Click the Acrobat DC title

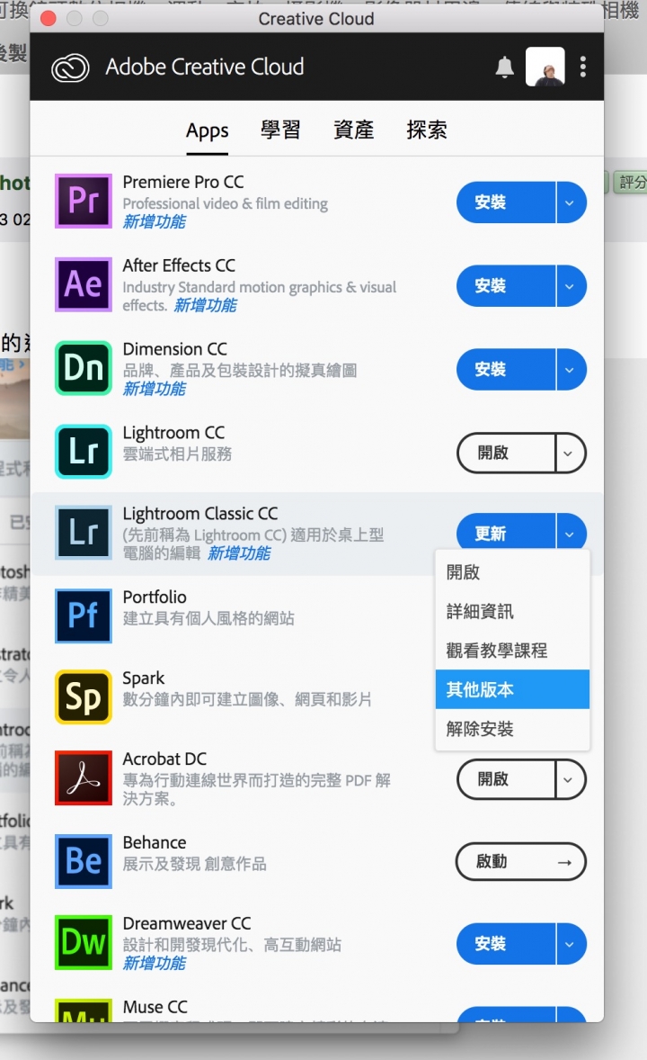tap(164, 759)
